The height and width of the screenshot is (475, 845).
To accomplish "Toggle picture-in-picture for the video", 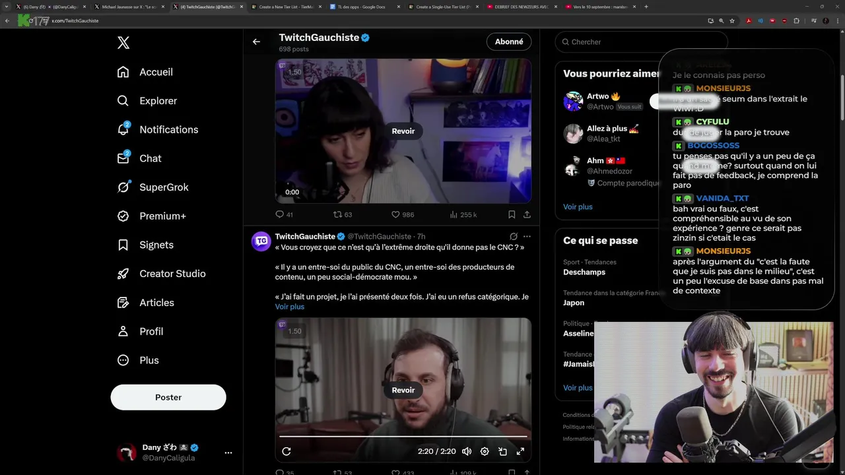I will point(502,451).
